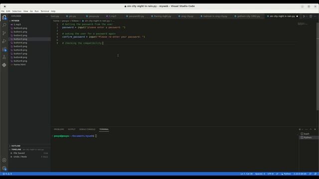Viewport: 319px width, 179px height.
Task: Open the Selection menu
Action: click(16, 11)
